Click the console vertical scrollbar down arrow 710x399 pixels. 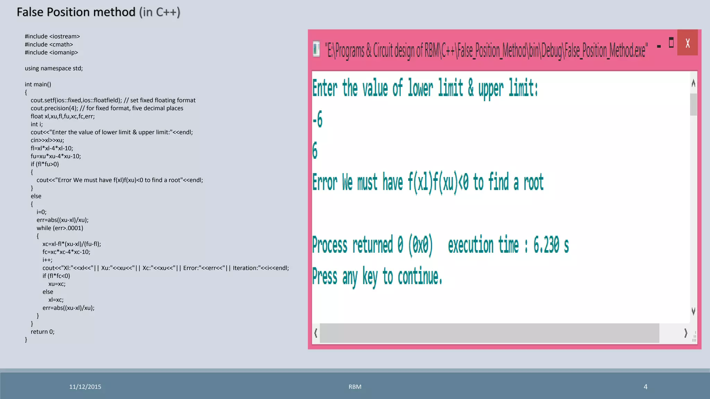(693, 311)
